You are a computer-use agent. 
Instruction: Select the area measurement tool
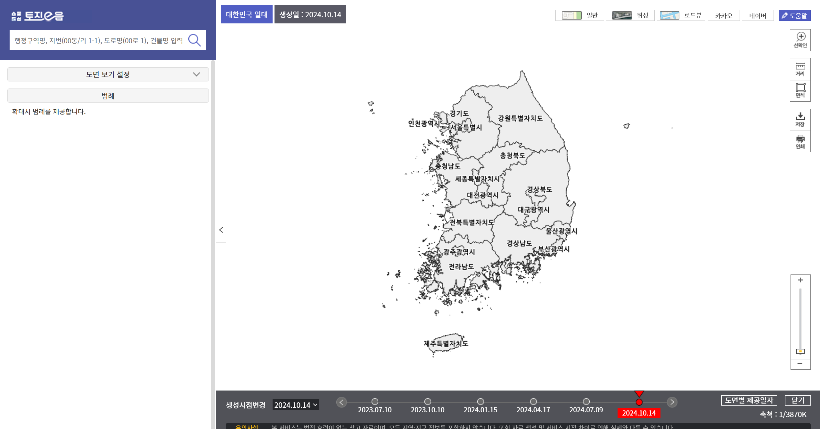(x=800, y=90)
